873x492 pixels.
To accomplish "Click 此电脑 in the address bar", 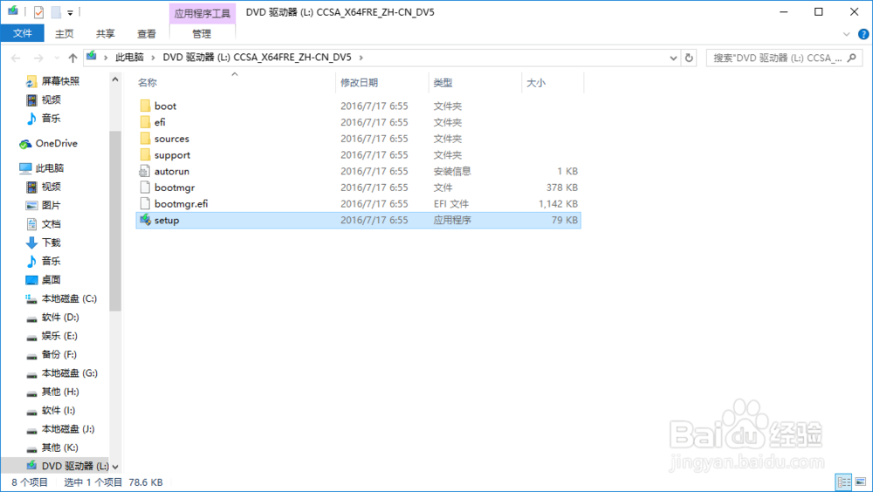I will pyautogui.click(x=129, y=58).
